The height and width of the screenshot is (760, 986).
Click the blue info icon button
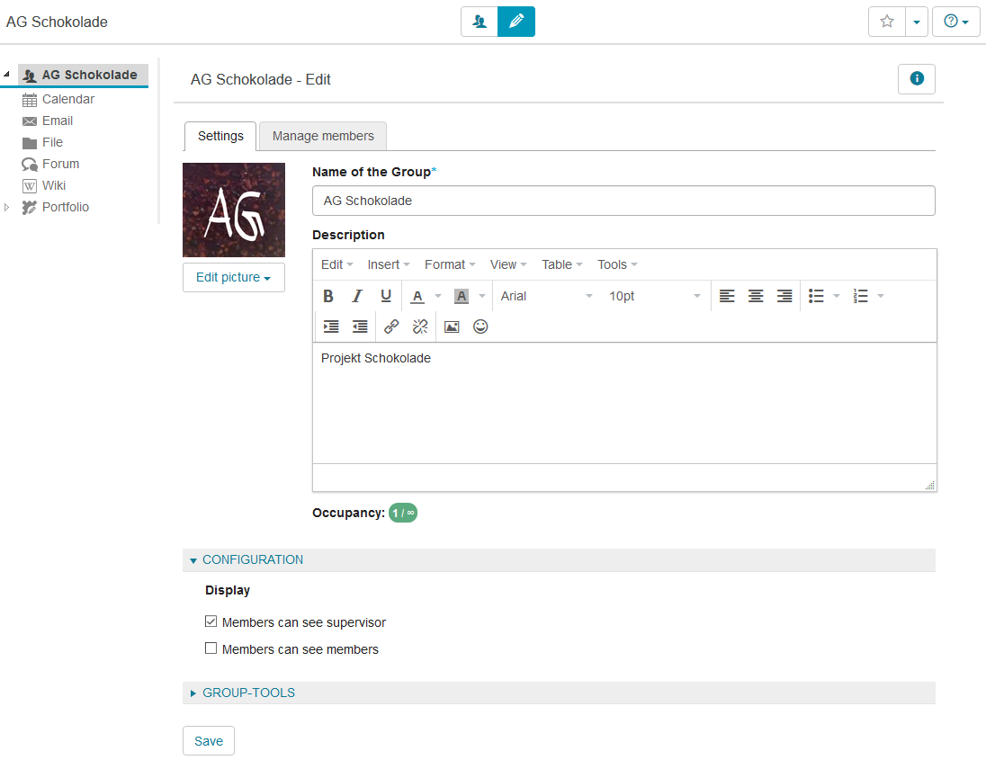917,79
